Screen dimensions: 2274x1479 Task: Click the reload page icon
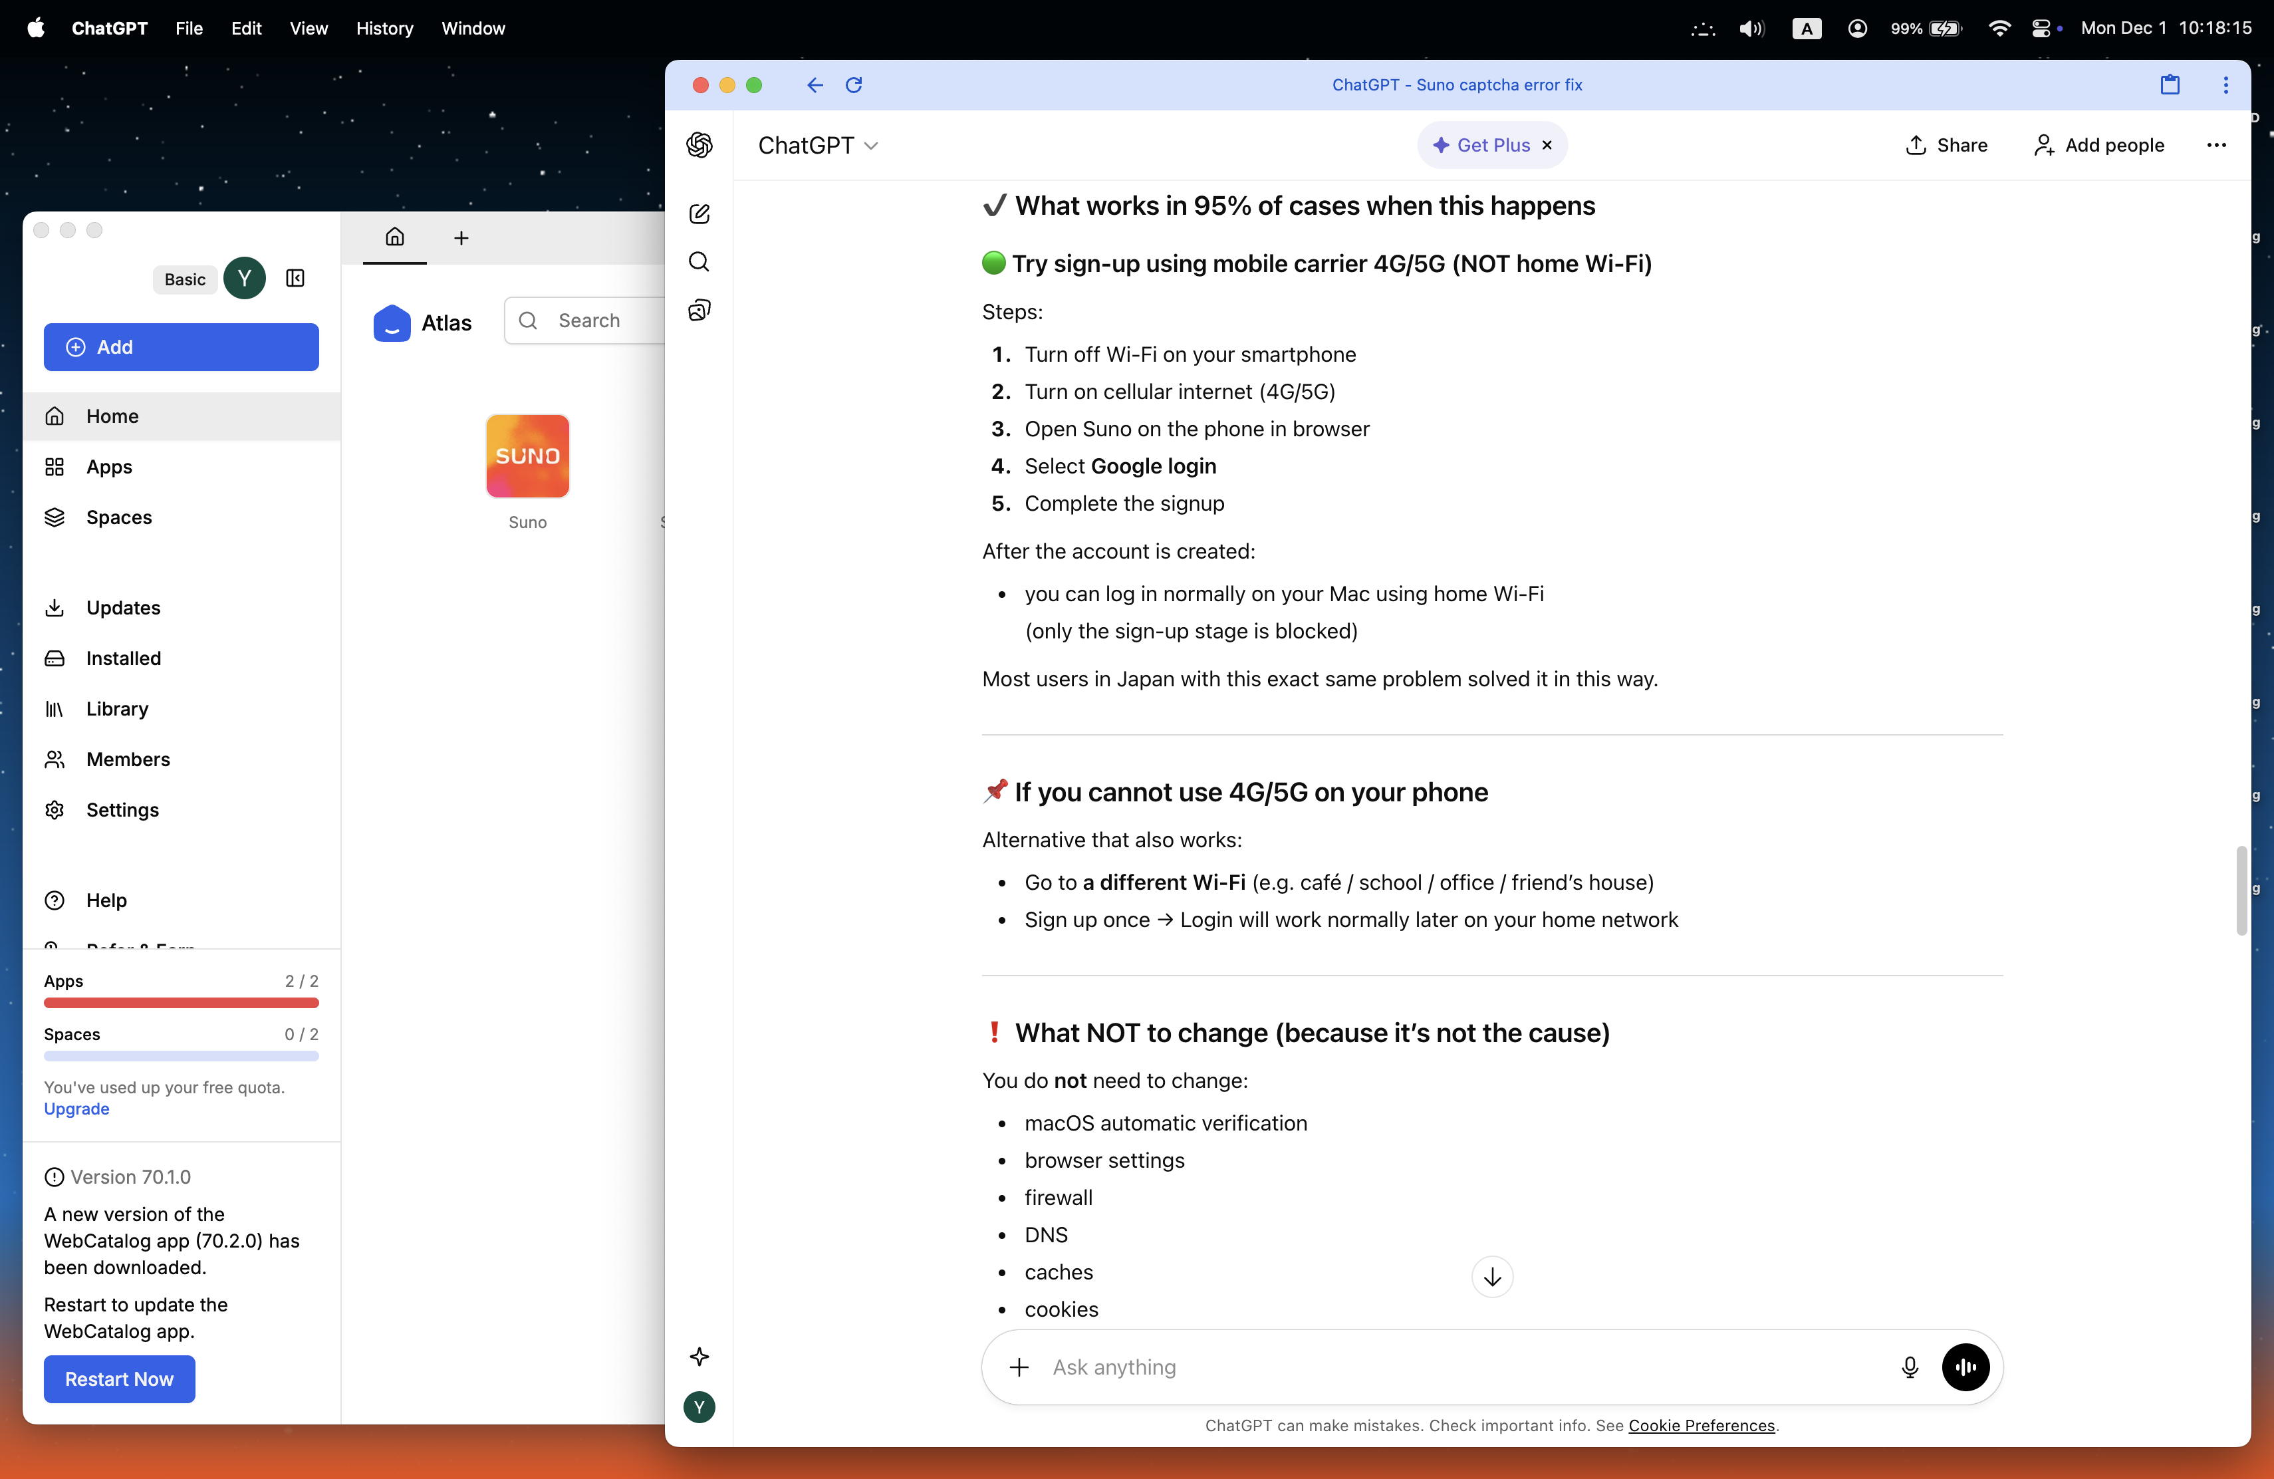click(854, 85)
